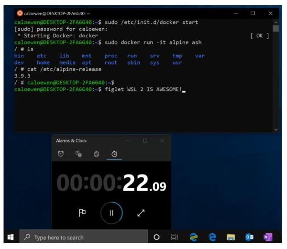Click the terminal scrollbar thumb

(x=276, y=29)
